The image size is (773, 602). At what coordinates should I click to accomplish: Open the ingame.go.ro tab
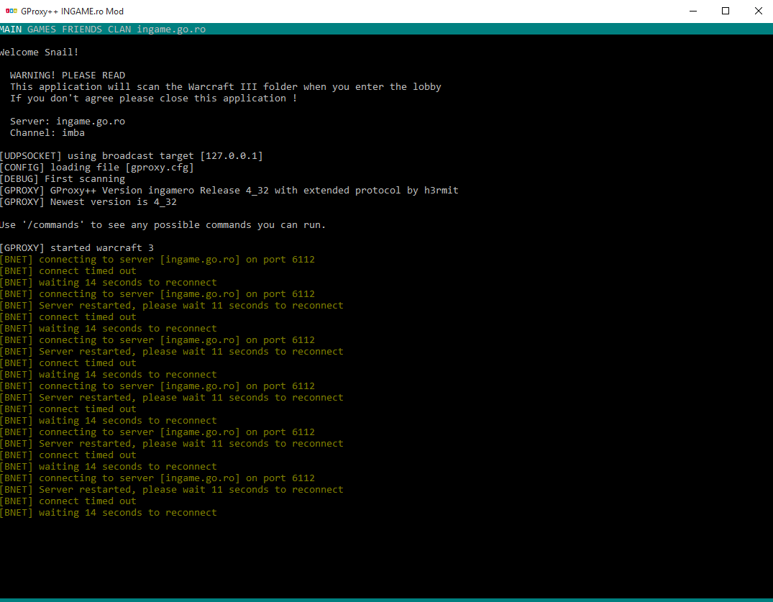tap(171, 29)
